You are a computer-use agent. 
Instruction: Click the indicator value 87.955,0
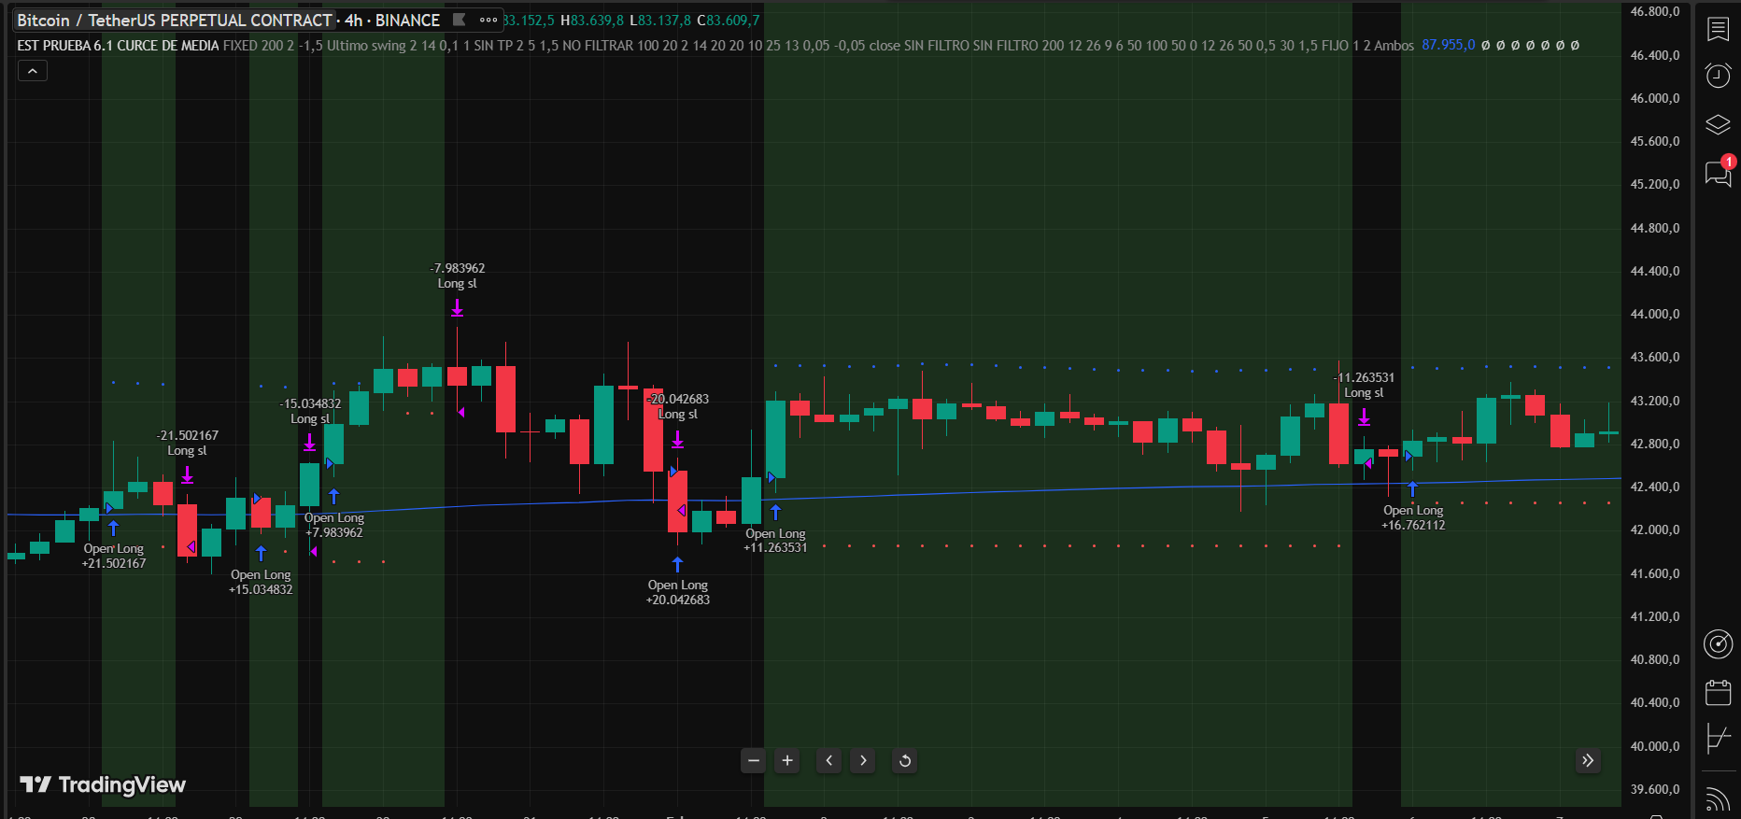pos(1449,45)
